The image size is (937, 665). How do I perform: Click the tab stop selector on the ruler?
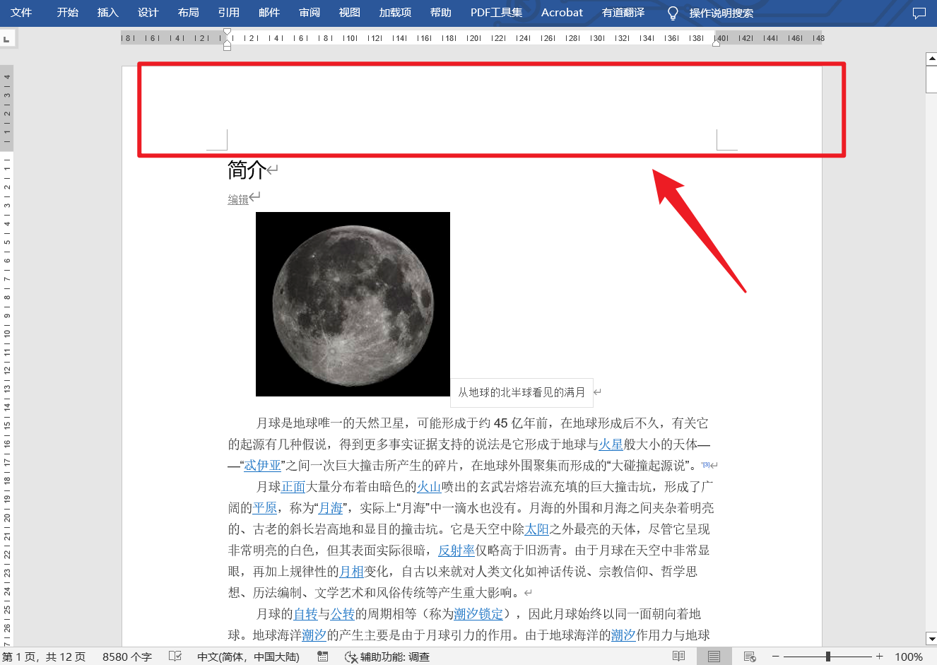click(8, 38)
